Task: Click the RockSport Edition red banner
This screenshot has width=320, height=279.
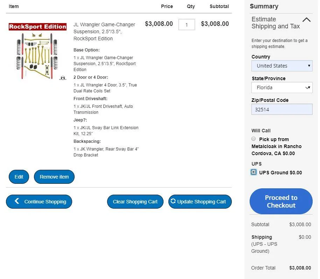Action: 37,27
